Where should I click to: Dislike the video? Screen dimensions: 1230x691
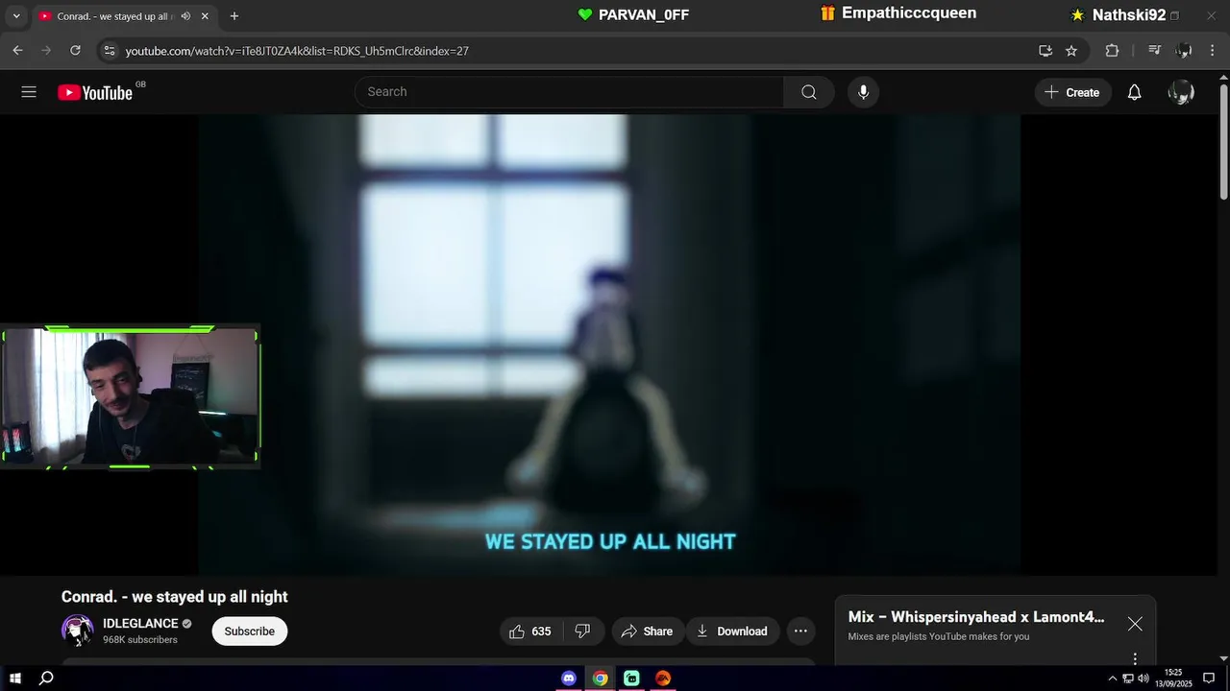582,631
